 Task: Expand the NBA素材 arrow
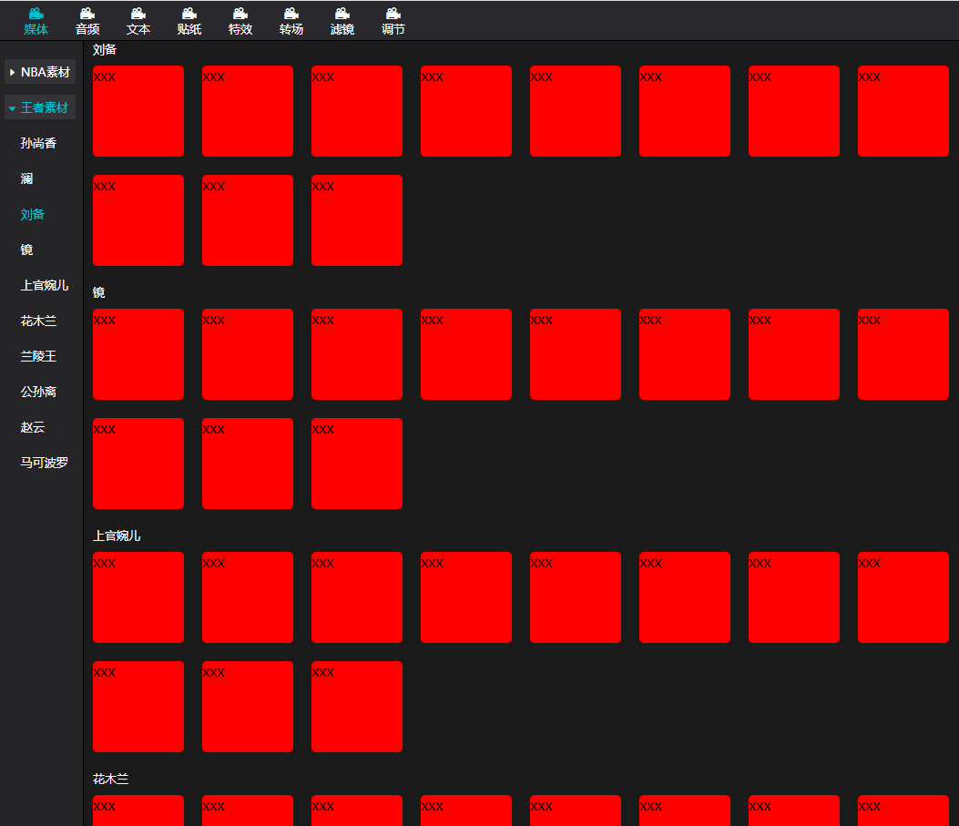[x=12, y=72]
